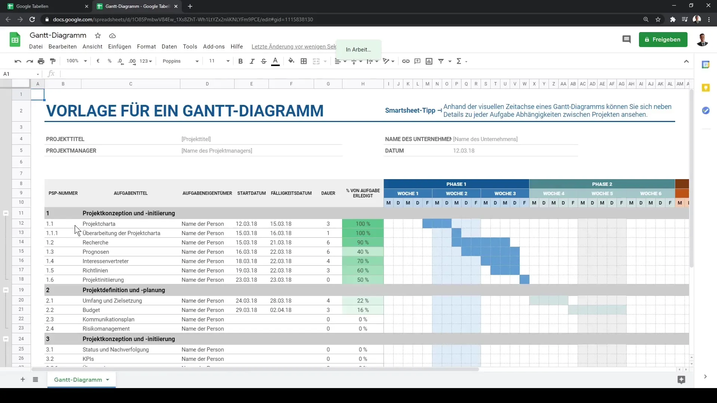The width and height of the screenshot is (717, 403).
Task: Hide the menus with the up arrow
Action: tap(686, 61)
